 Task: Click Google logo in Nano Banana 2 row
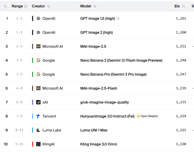point(38,60)
